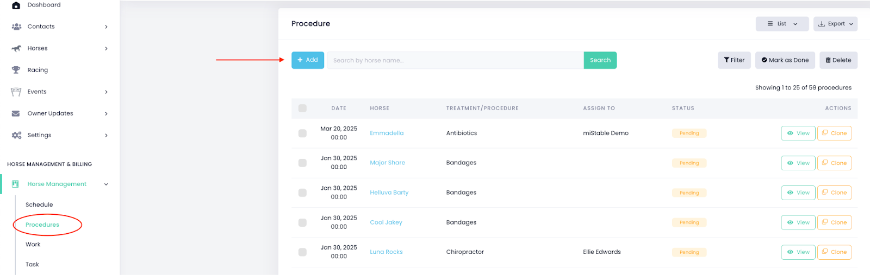Expand the Contacts submenu chevron
Image resolution: width=870 pixels, height=275 pixels.
[106, 27]
